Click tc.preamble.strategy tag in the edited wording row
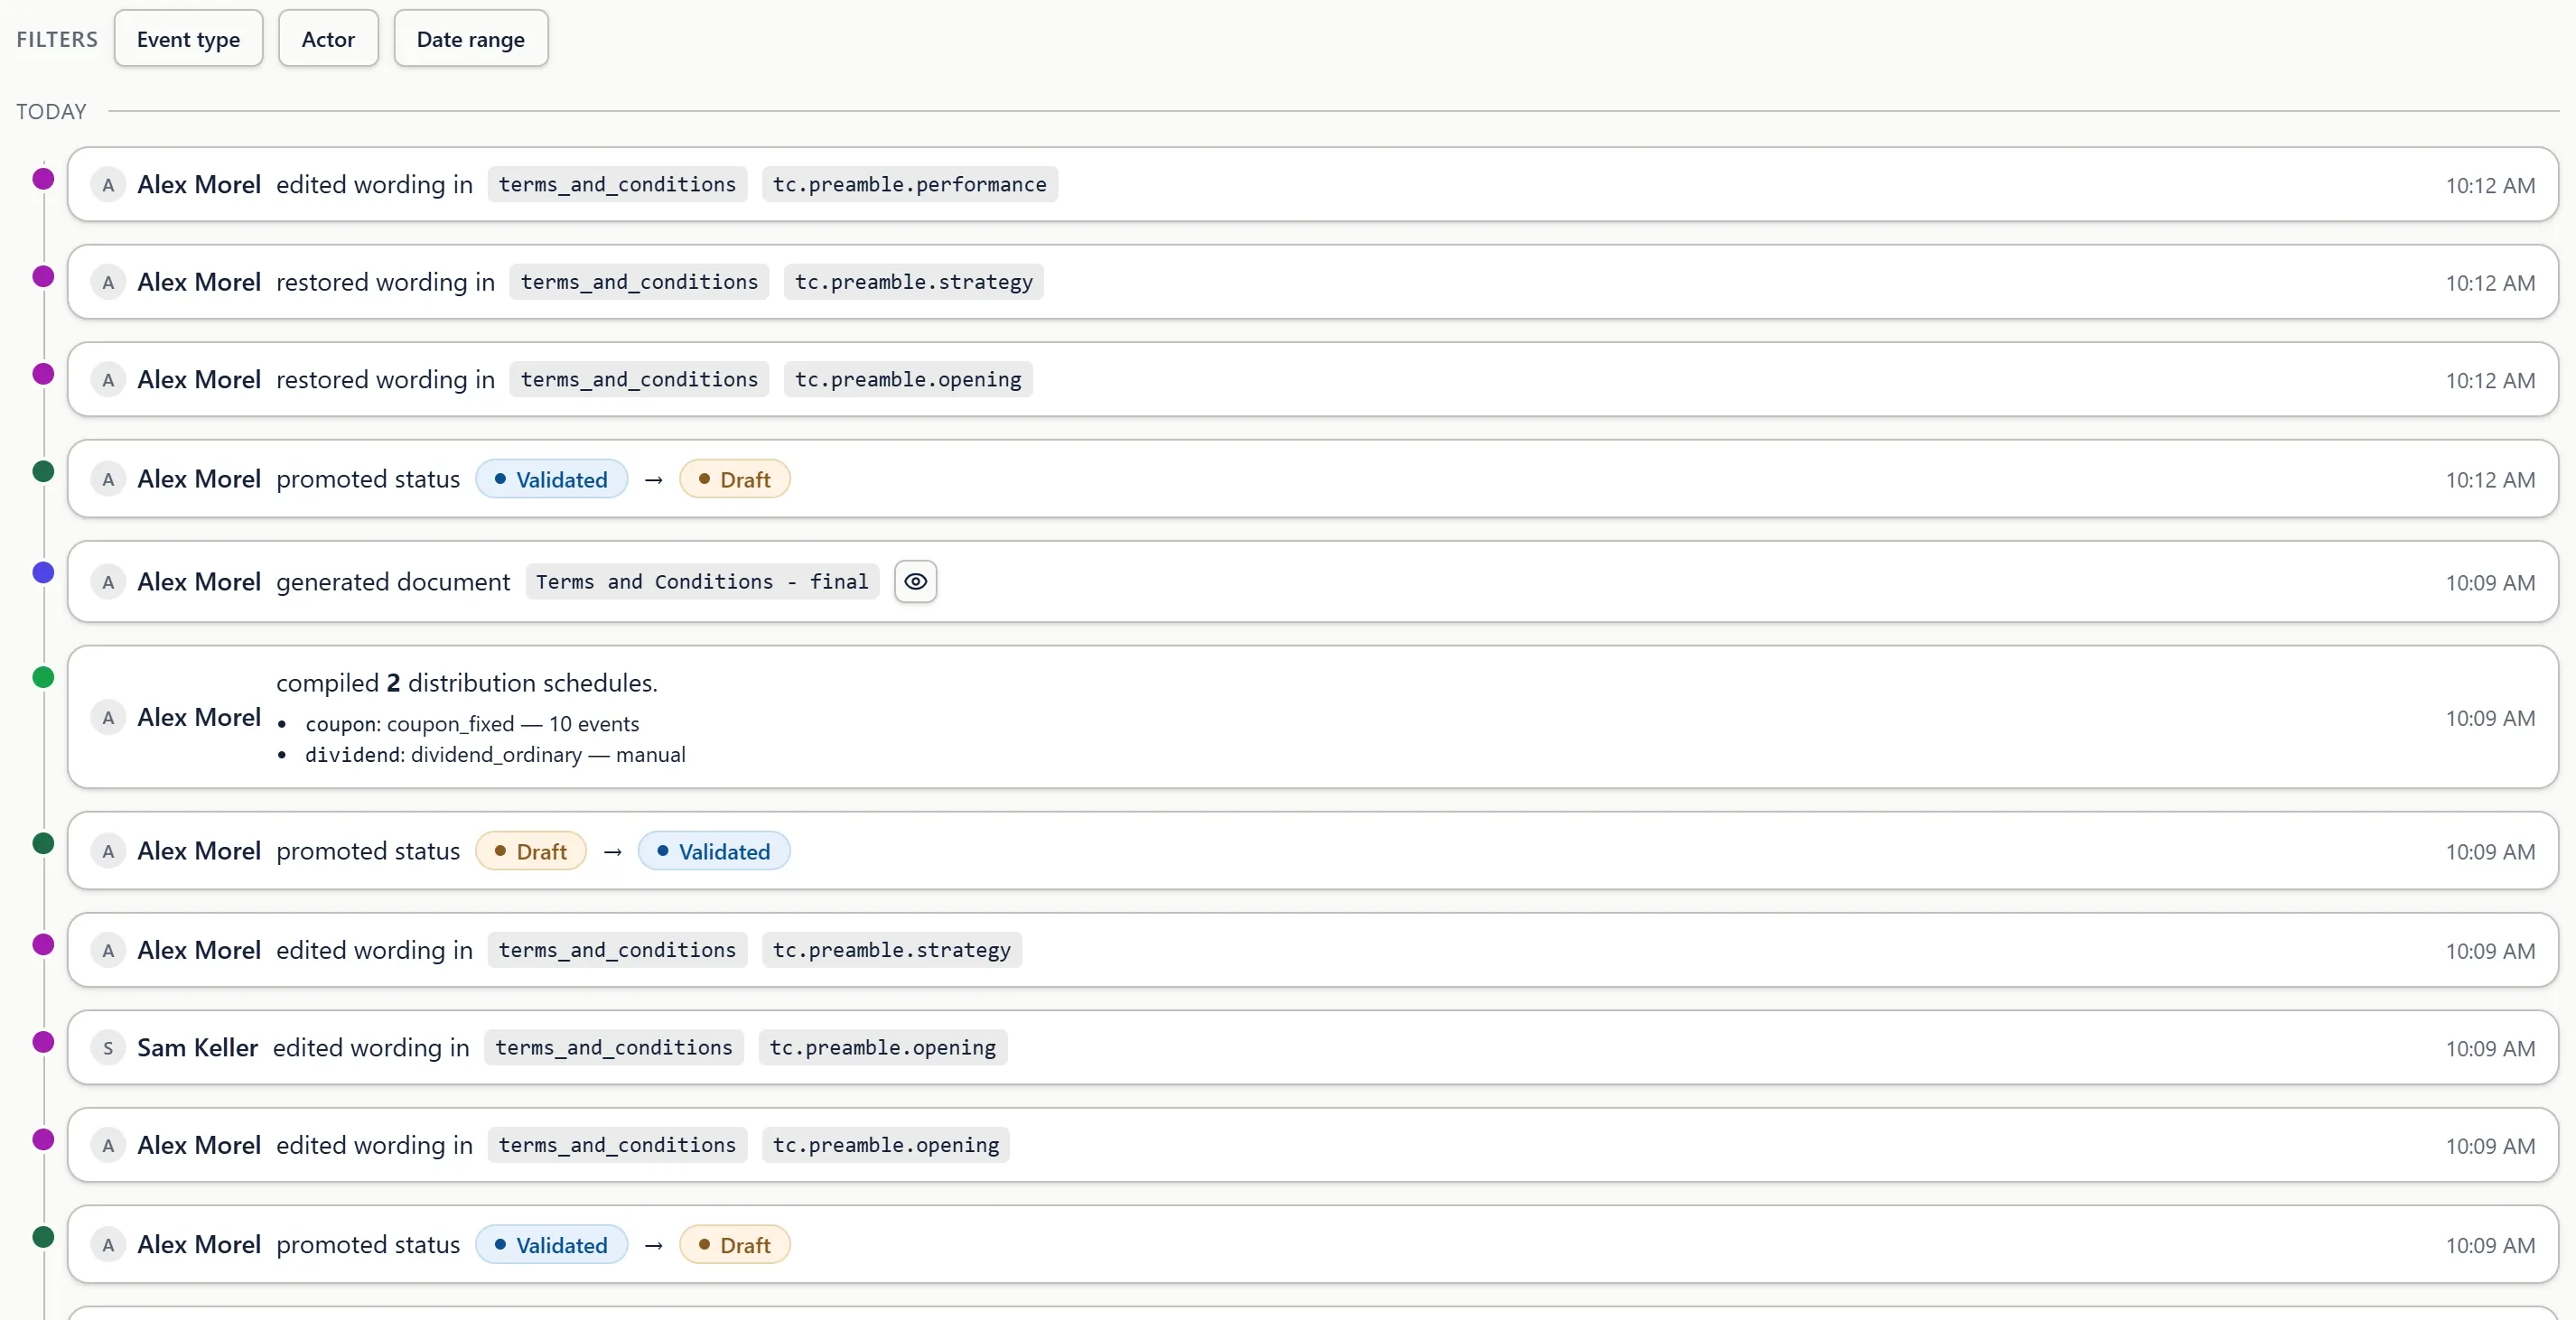This screenshot has height=1320, width=2576. 891,949
